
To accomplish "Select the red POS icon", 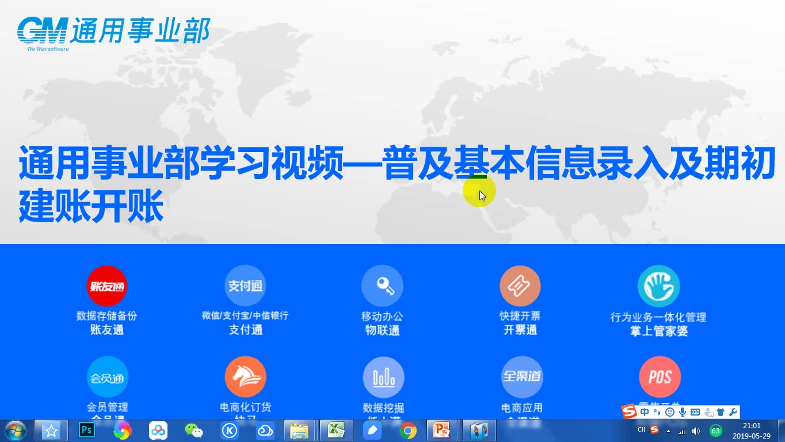I will point(660,377).
